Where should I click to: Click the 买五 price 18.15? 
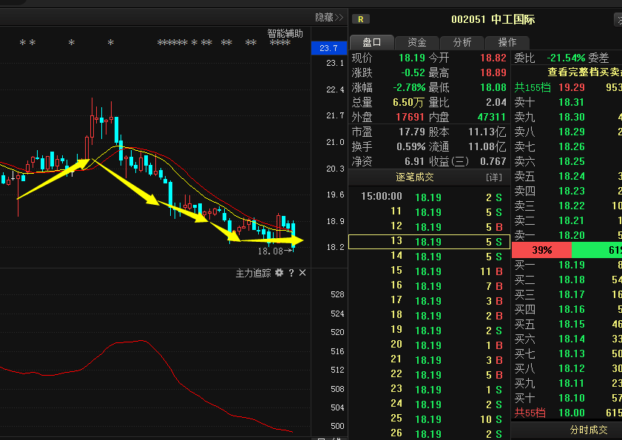coord(571,324)
